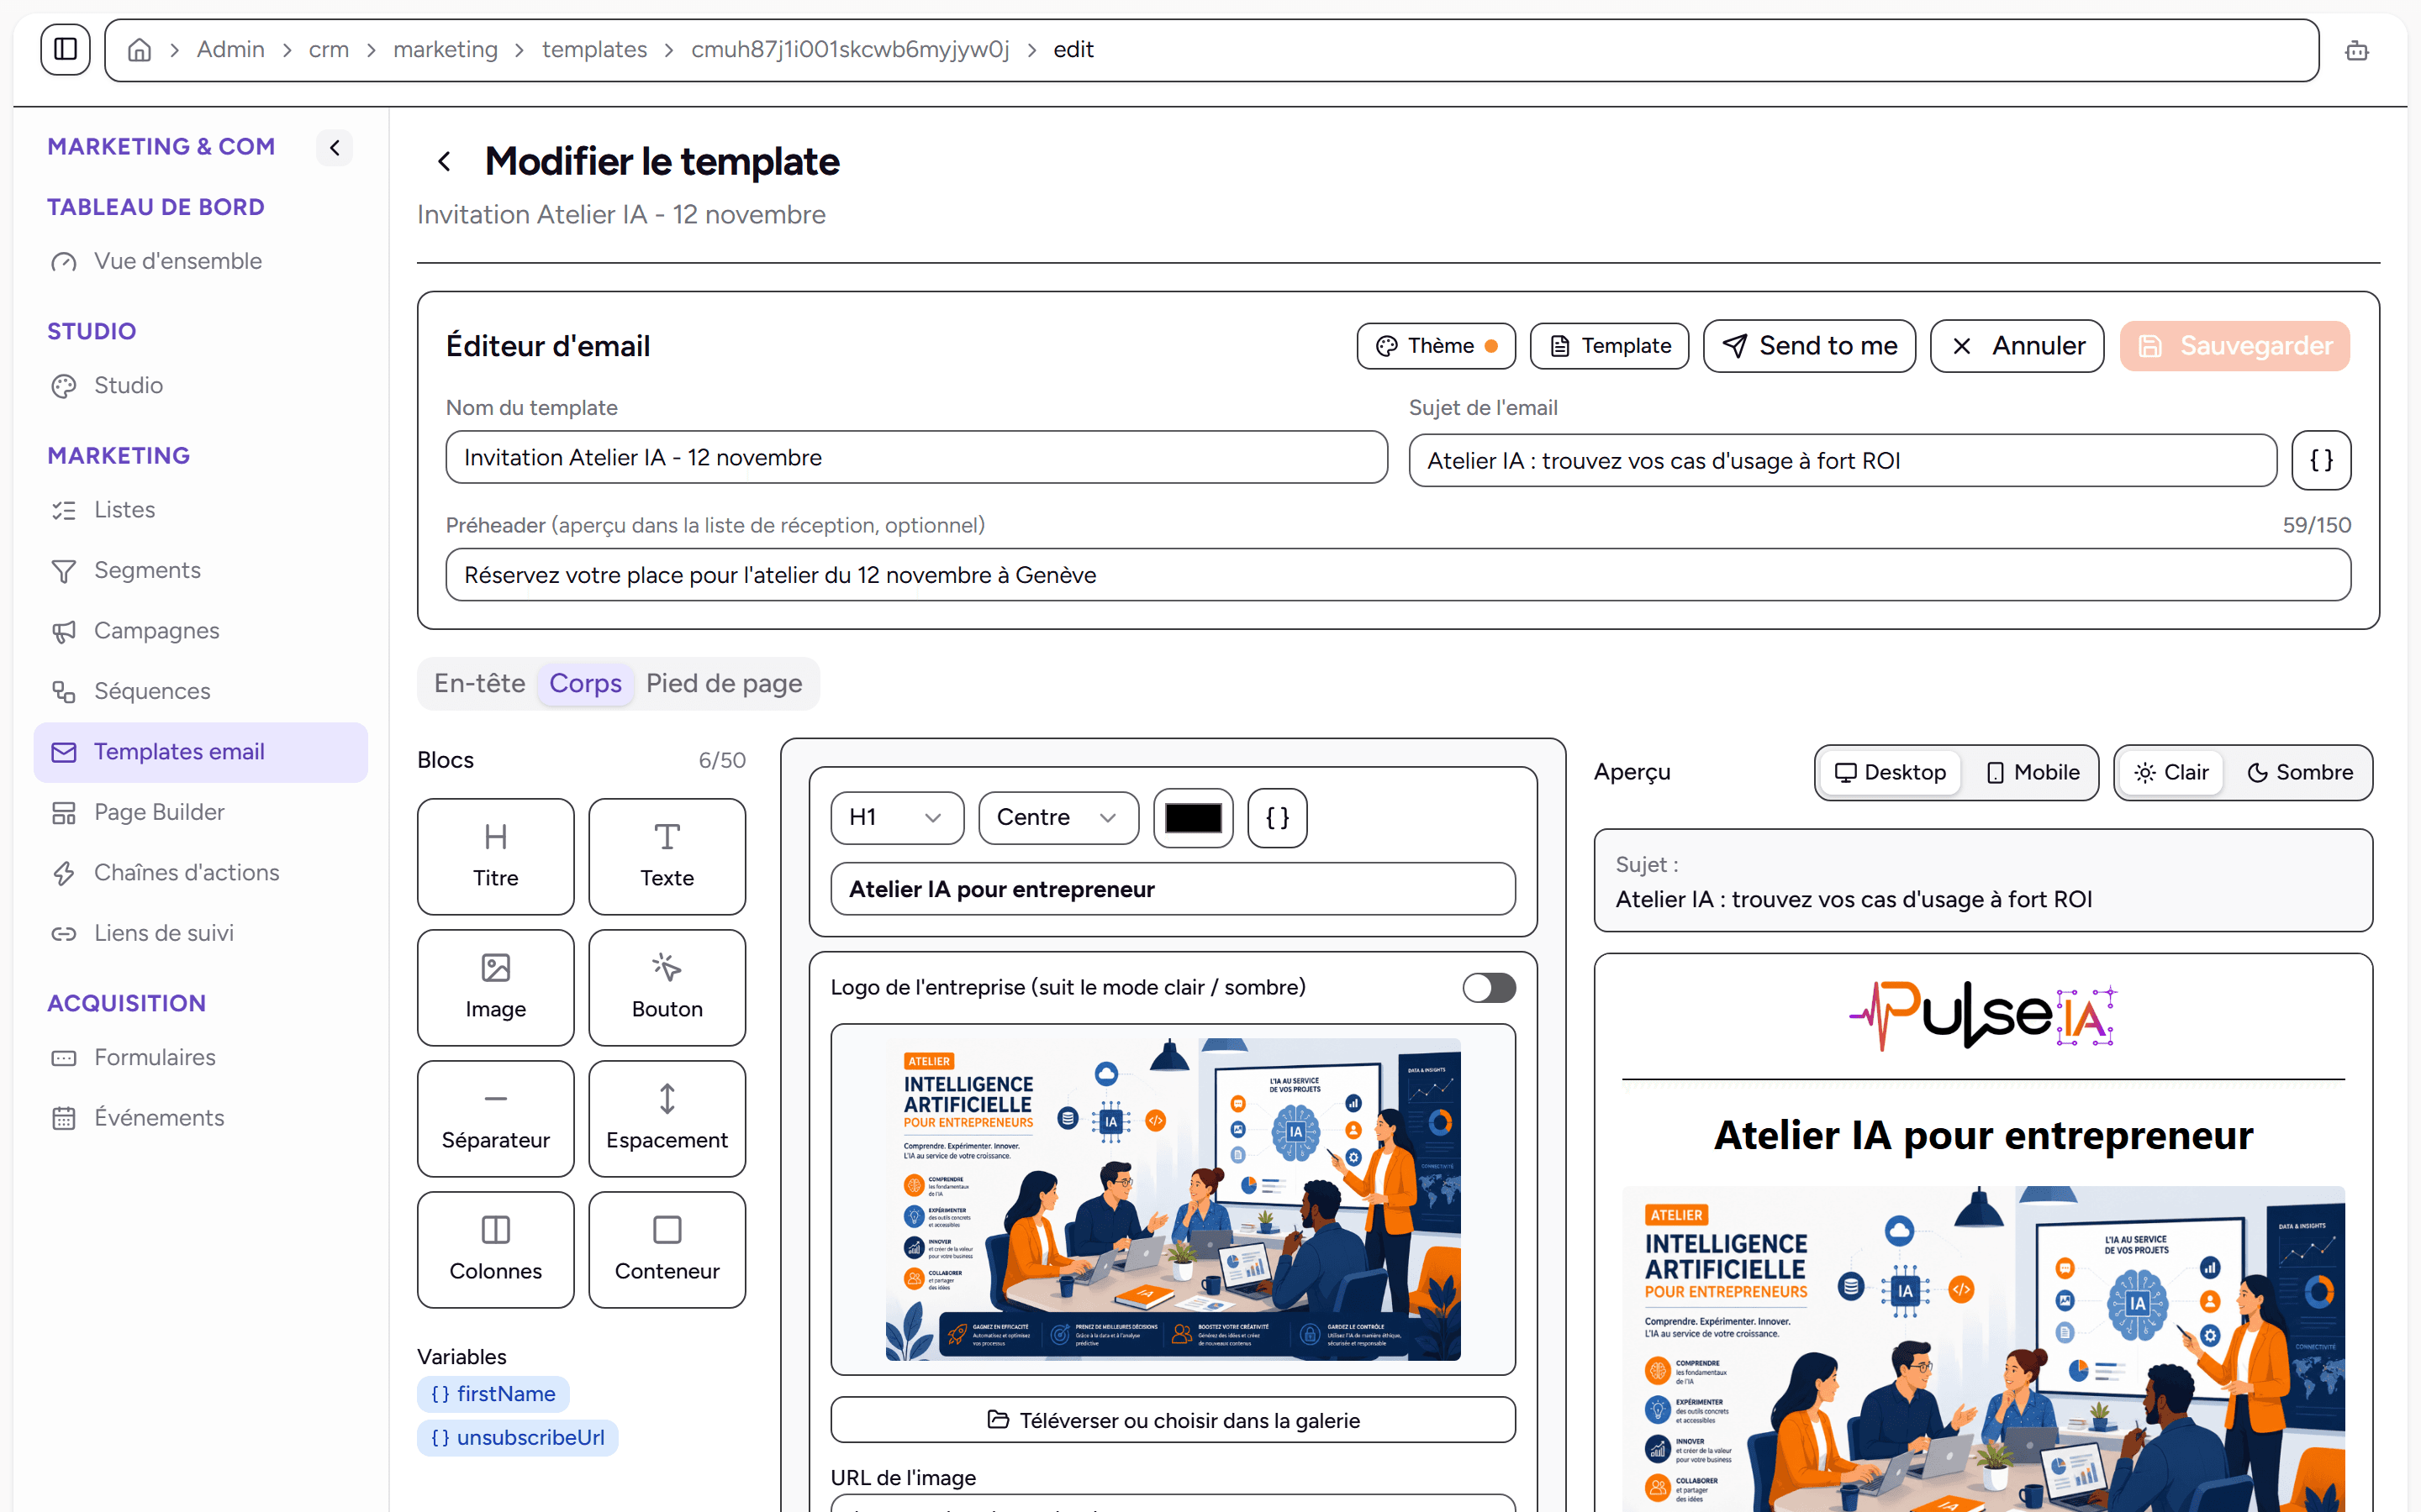
Task: Open Vue d'ensemble dashboard
Action: point(200,261)
